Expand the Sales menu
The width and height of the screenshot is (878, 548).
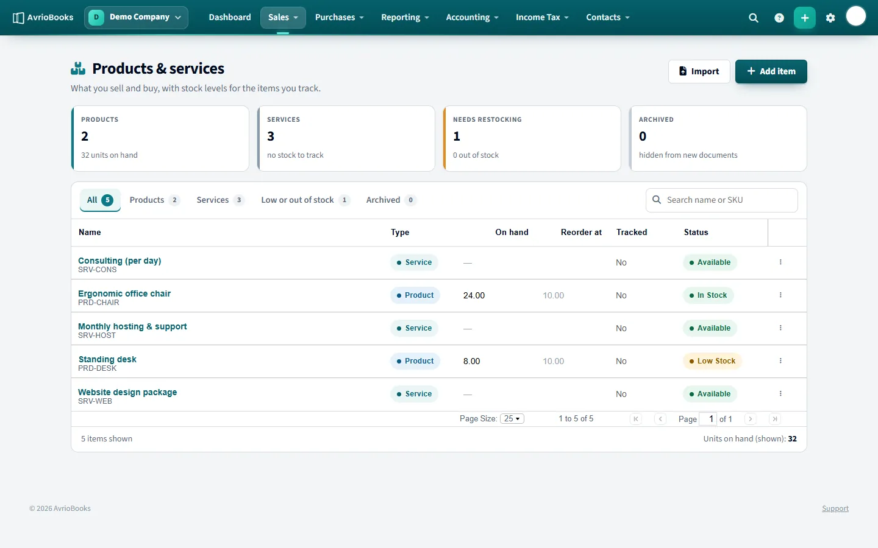pyautogui.click(x=283, y=18)
